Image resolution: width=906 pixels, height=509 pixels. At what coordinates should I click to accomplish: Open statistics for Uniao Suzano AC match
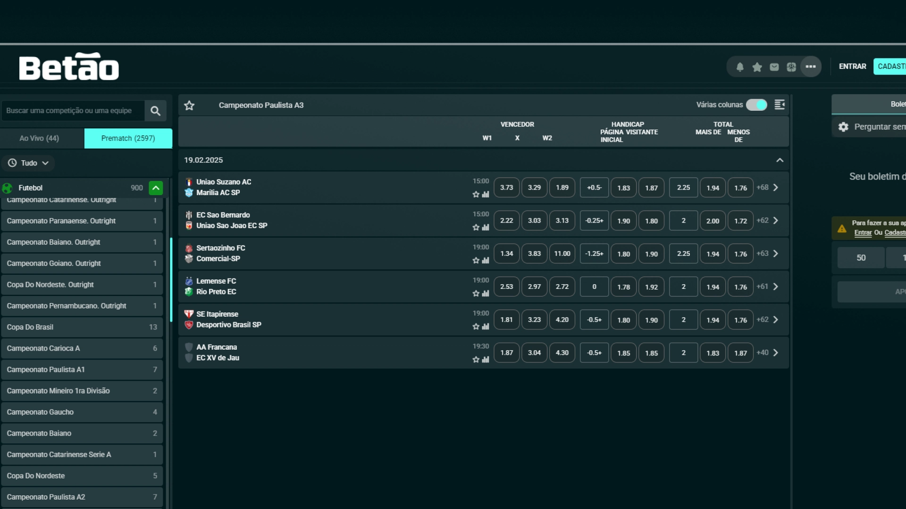click(x=486, y=194)
